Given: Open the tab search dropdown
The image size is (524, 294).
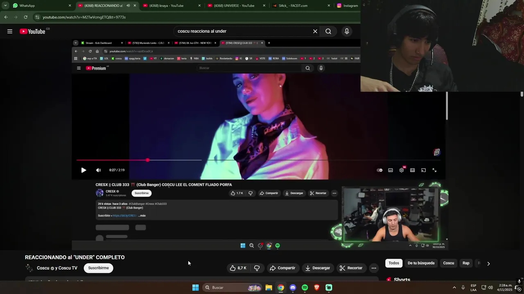Looking at the screenshot, I should click(5, 6).
